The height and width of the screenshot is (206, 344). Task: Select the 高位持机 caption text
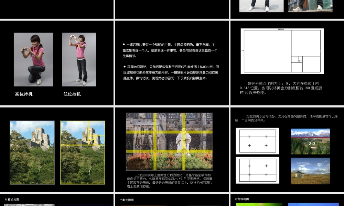point(24,94)
